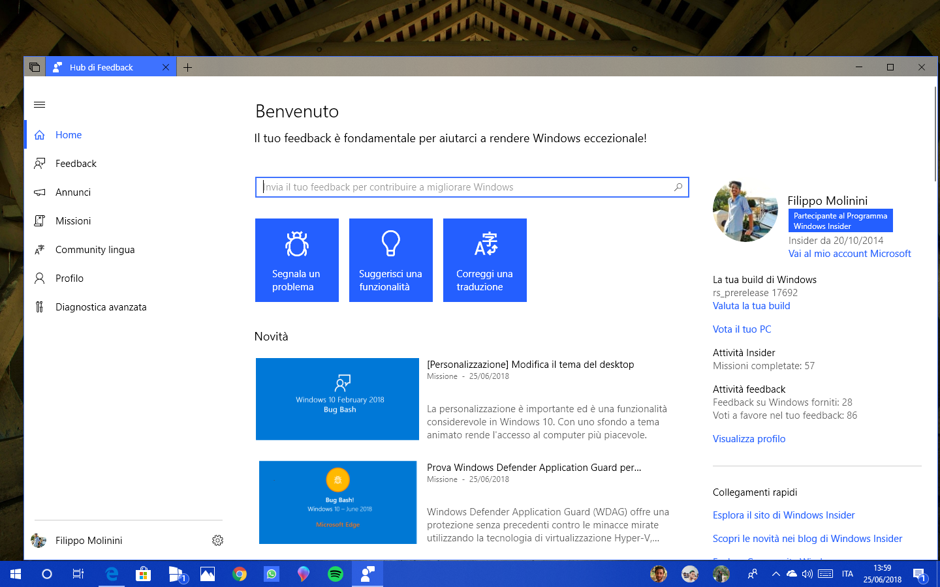Click Correggi una traduzione tile
940x587 pixels.
485,260
